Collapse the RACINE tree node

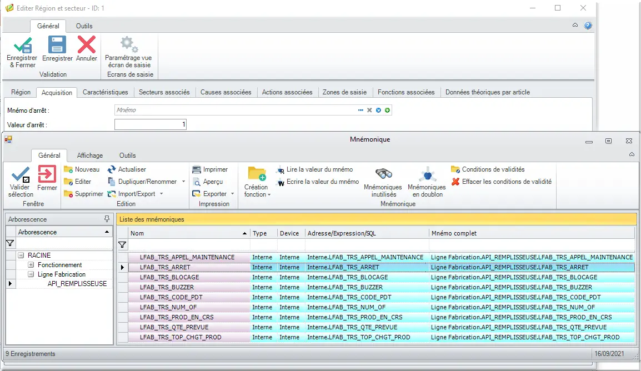[x=21, y=255]
